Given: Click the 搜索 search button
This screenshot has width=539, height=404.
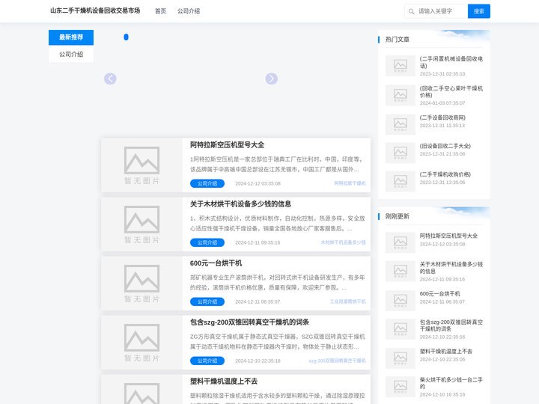Looking at the screenshot, I should point(479,11).
